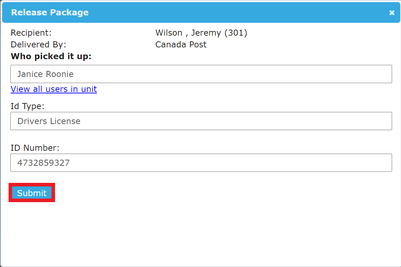Click the Release Package title text
Screen dimensions: 401x267
click(50, 12)
